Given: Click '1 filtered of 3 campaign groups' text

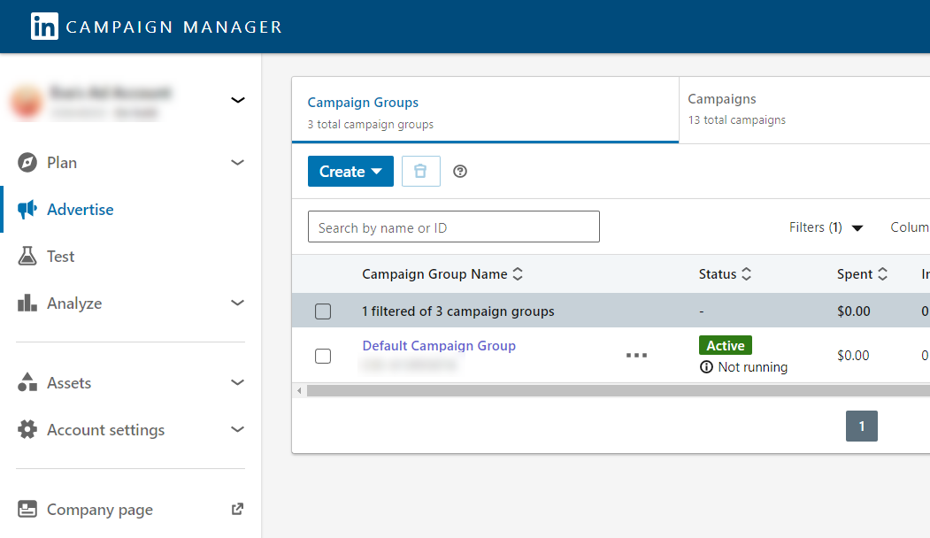Looking at the screenshot, I should point(457,311).
